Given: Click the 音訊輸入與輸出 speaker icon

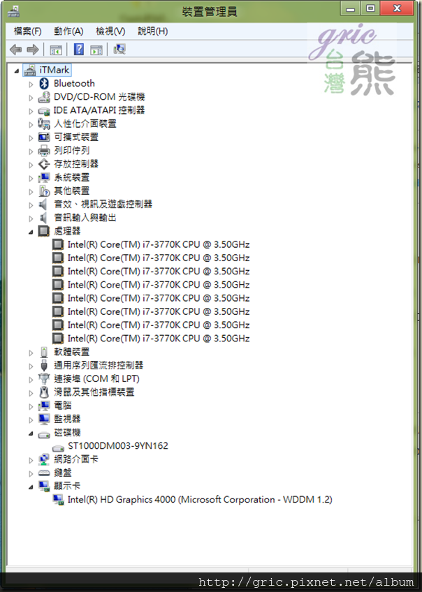Looking at the screenshot, I should [x=43, y=218].
